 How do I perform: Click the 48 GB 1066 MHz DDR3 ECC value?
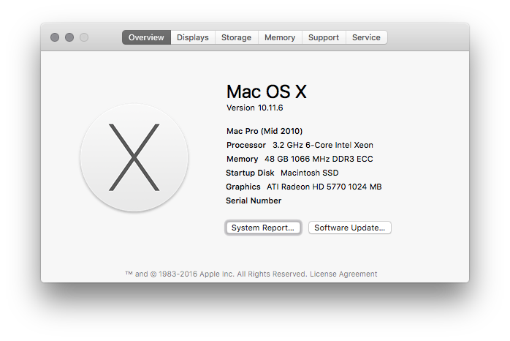point(319,159)
